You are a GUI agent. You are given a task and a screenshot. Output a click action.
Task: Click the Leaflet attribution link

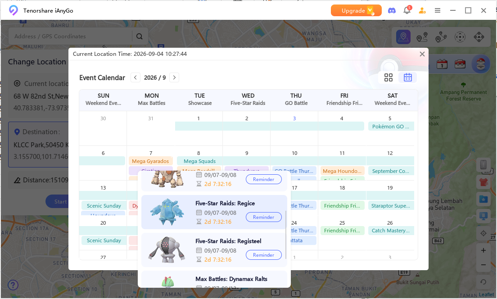[x=486, y=294]
